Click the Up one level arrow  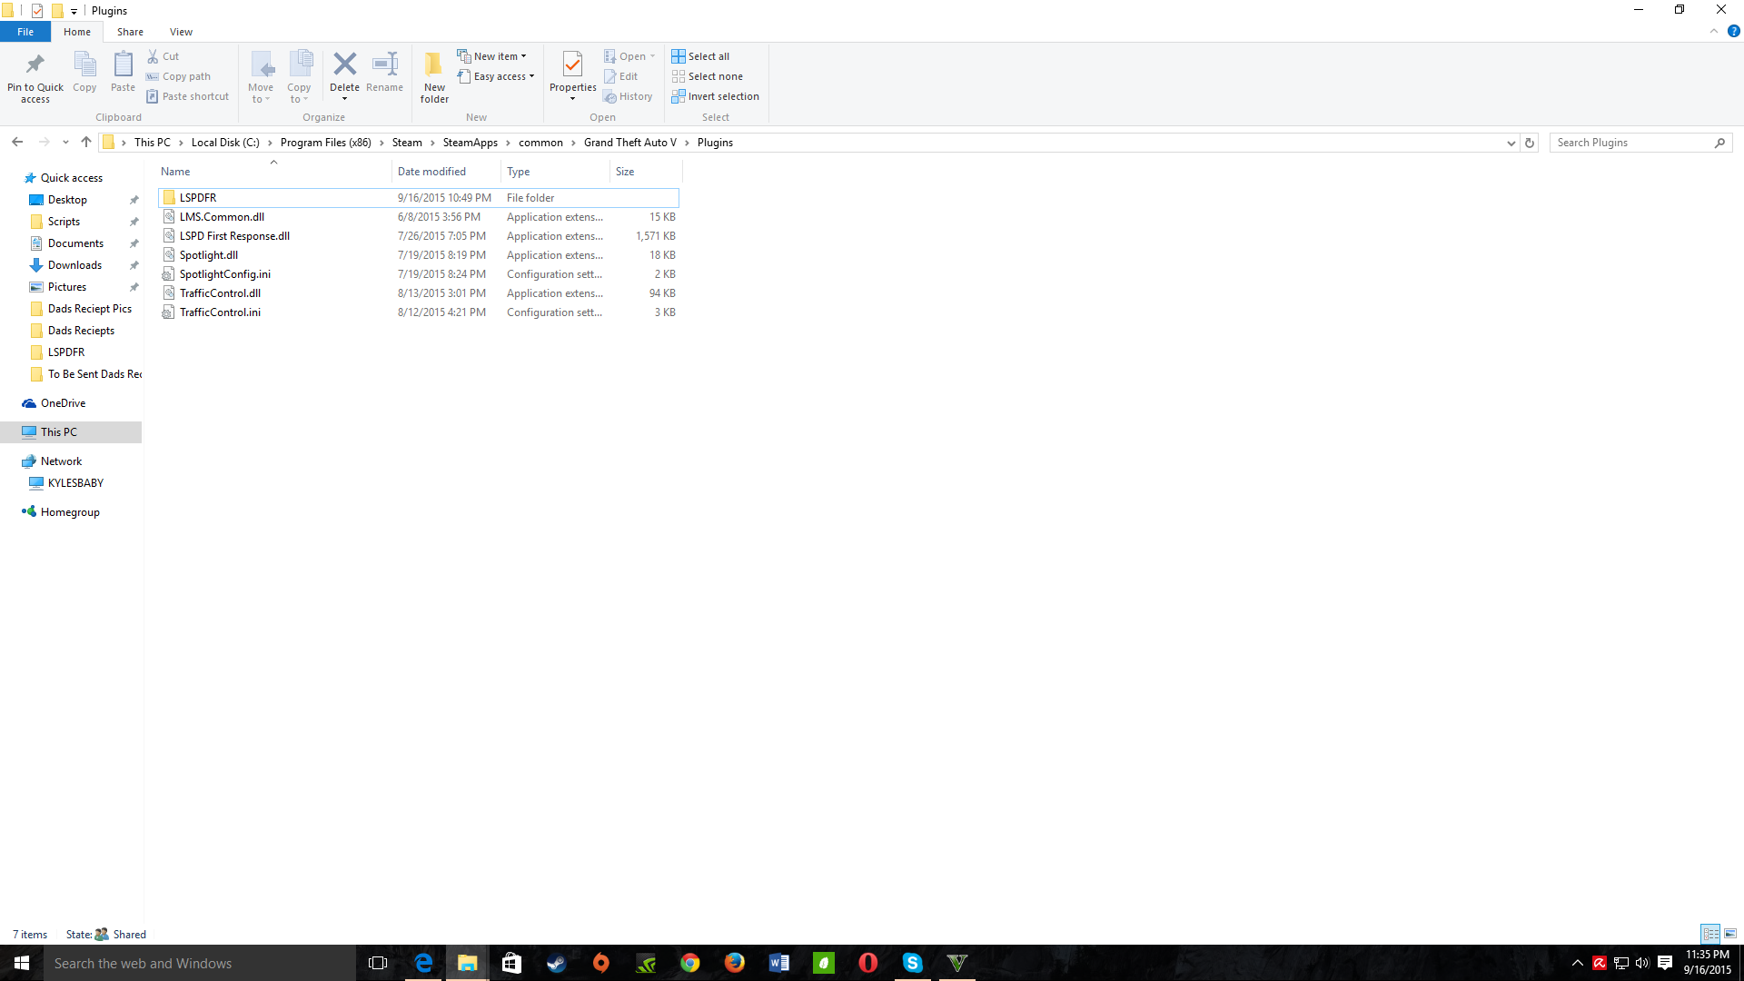click(x=86, y=142)
